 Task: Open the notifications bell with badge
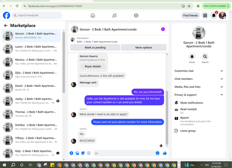pos(214,15)
